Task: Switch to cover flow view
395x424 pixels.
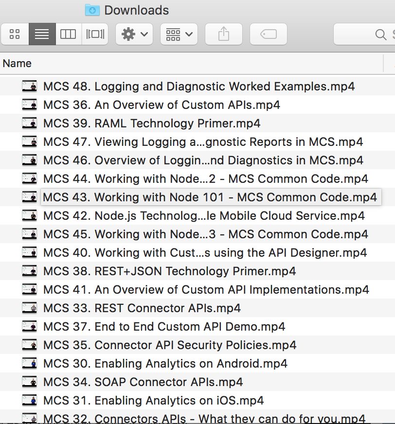Action: [x=95, y=34]
